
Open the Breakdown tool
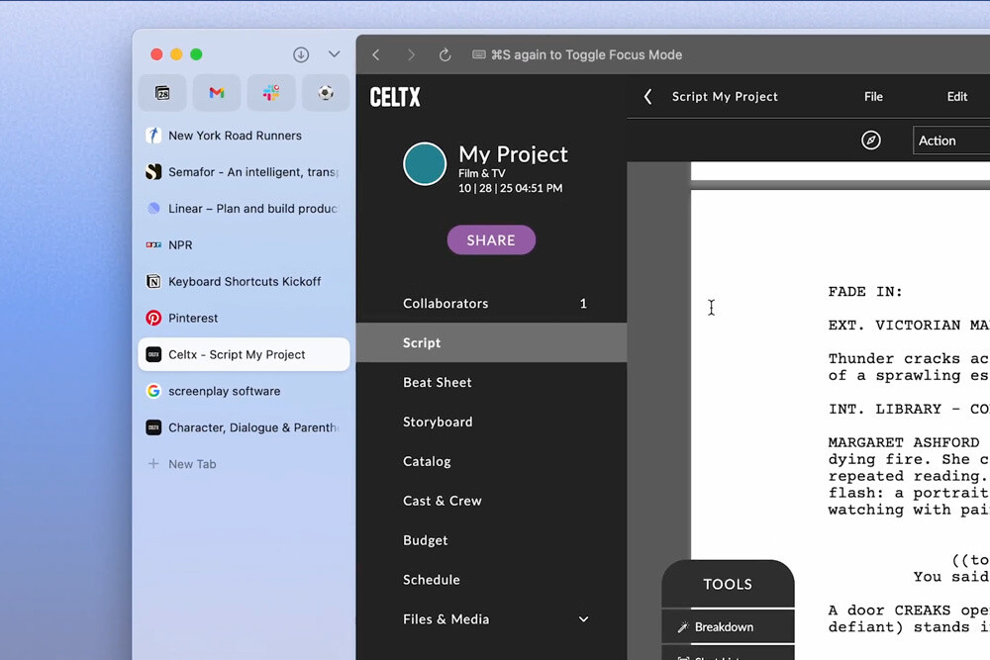click(724, 626)
